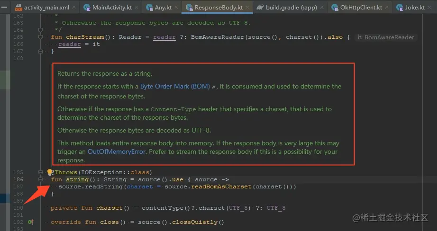The image size is (437, 231).
Task: Collapse the charStream function at line 165
Action: (40, 37)
